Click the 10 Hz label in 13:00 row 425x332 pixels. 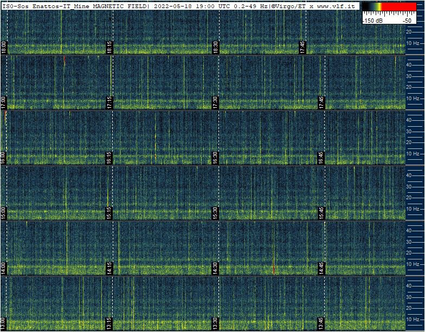tap(413, 320)
